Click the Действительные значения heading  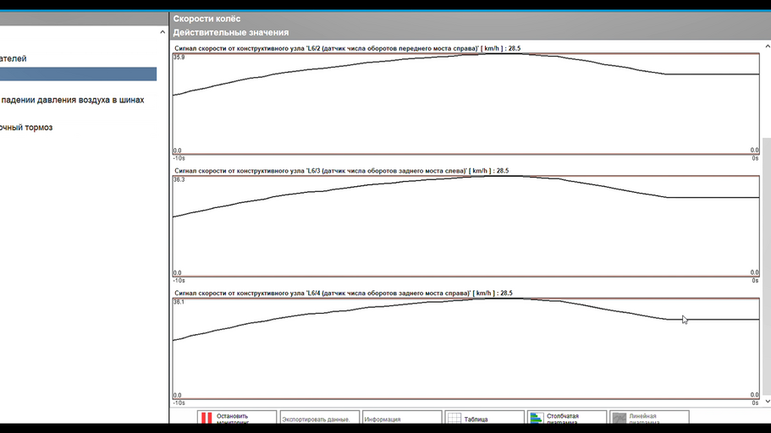[x=230, y=32]
